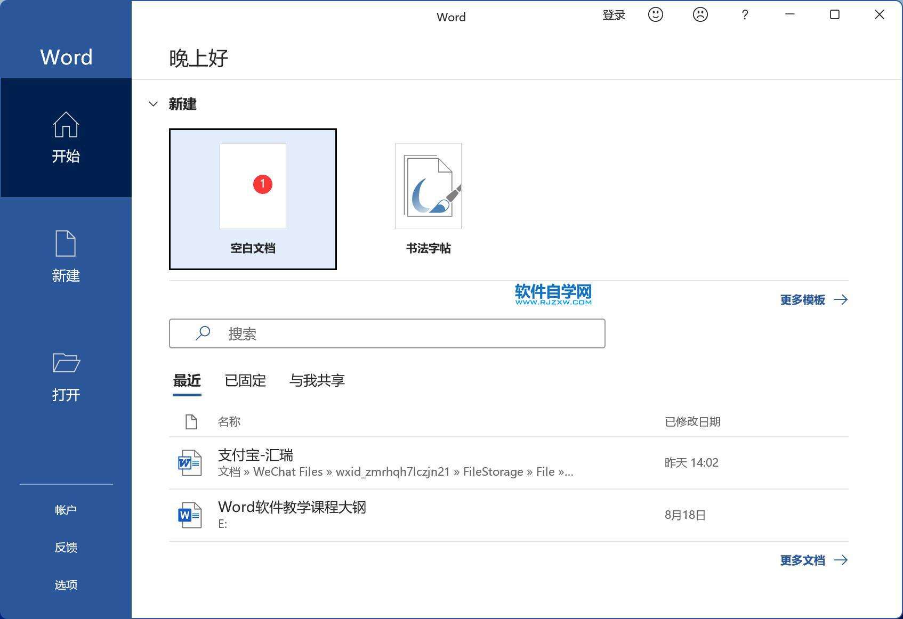Open 更多模板 link
Screen dimensions: 903x619
813,300
